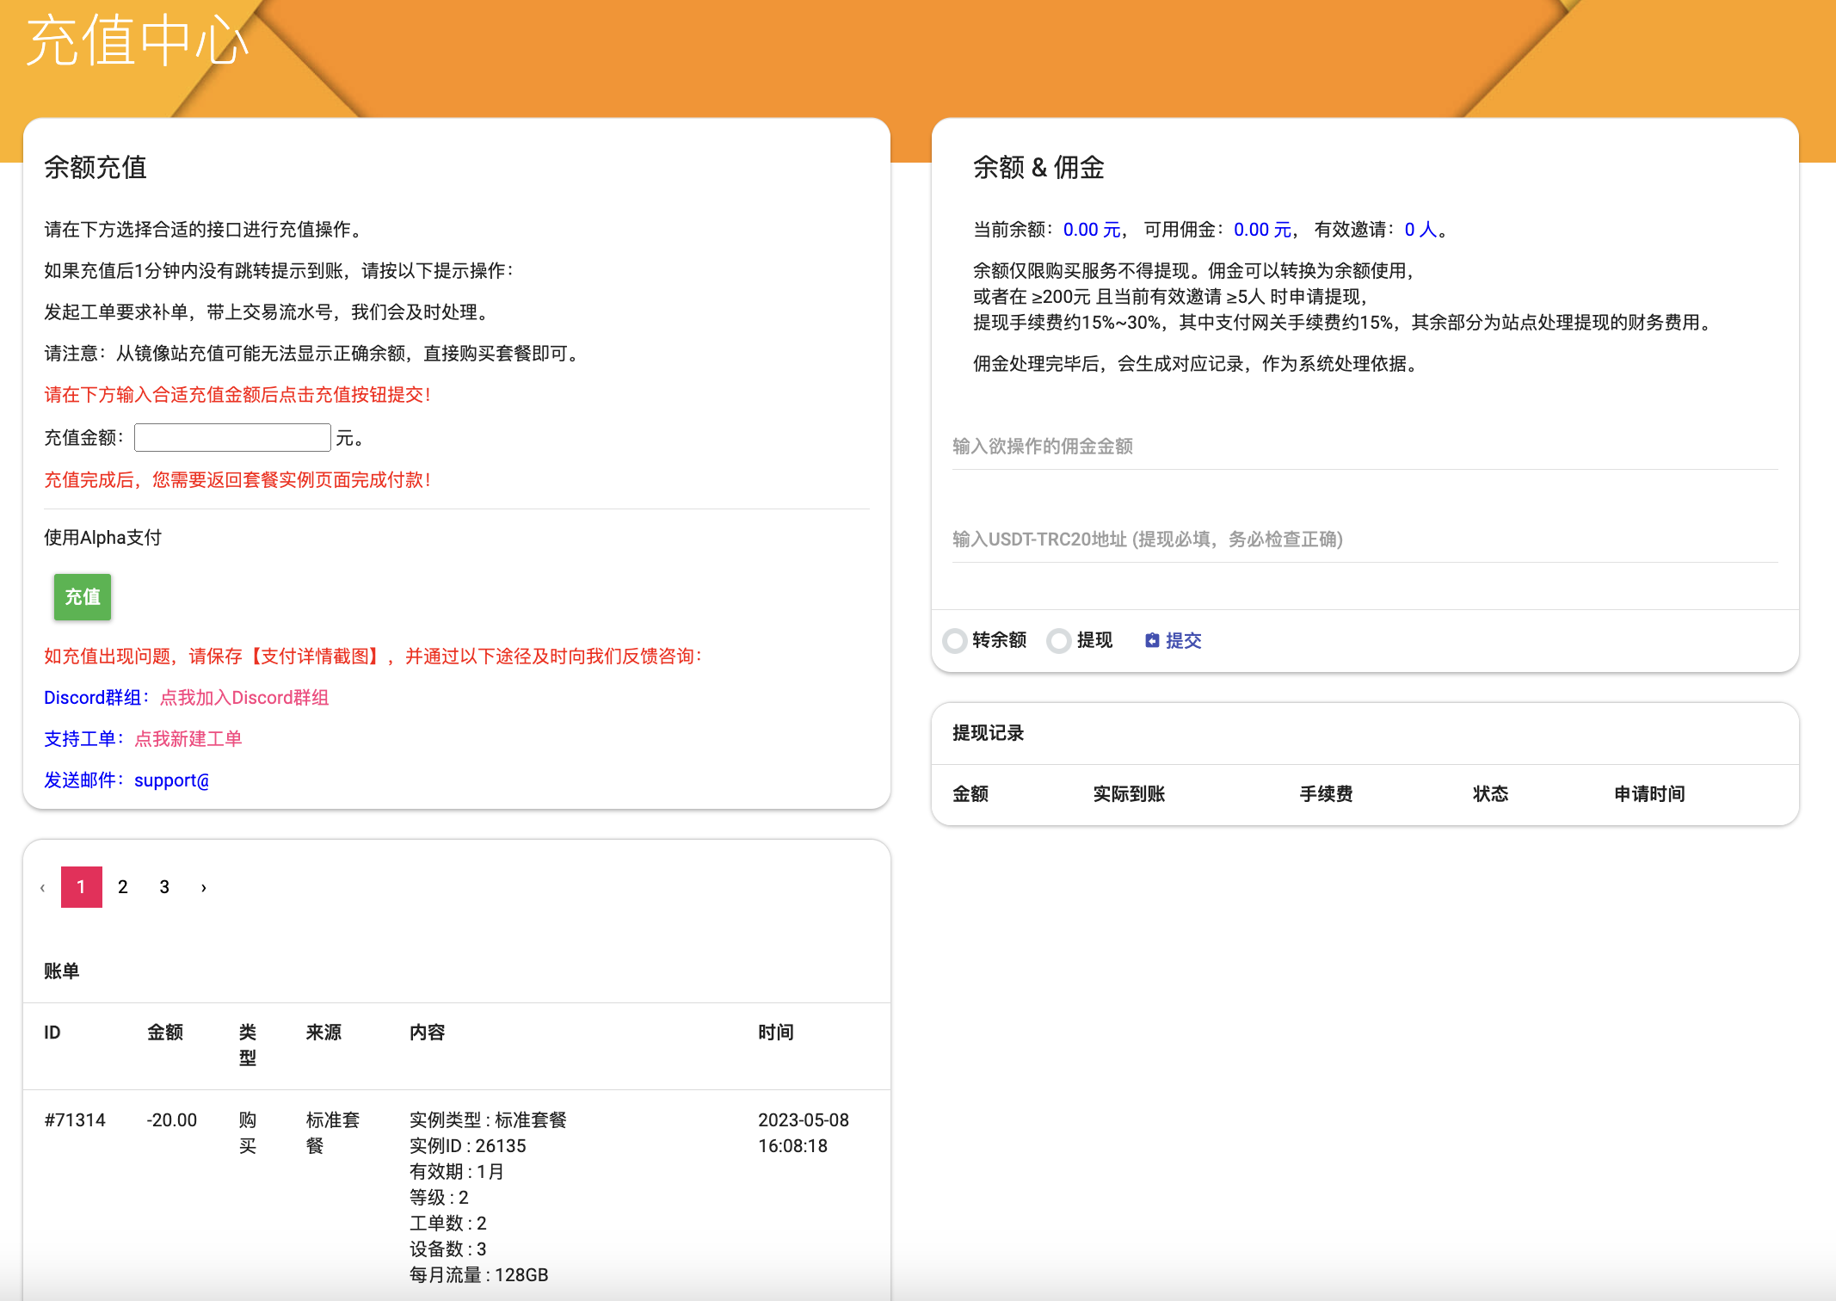The width and height of the screenshot is (1836, 1301).
Task: Click the 充值中心 page title
Action: (x=138, y=41)
